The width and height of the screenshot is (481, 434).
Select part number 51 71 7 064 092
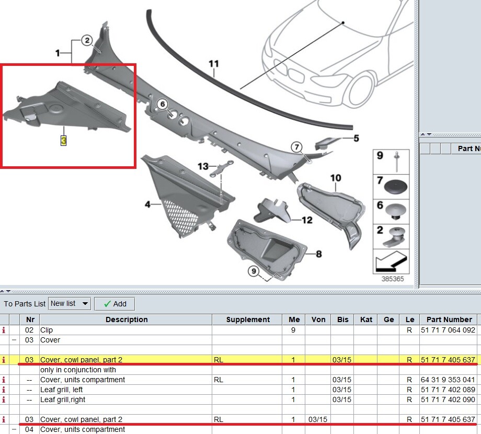[x=448, y=330]
